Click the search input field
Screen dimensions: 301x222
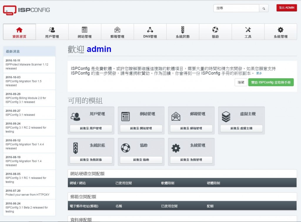click(236, 9)
